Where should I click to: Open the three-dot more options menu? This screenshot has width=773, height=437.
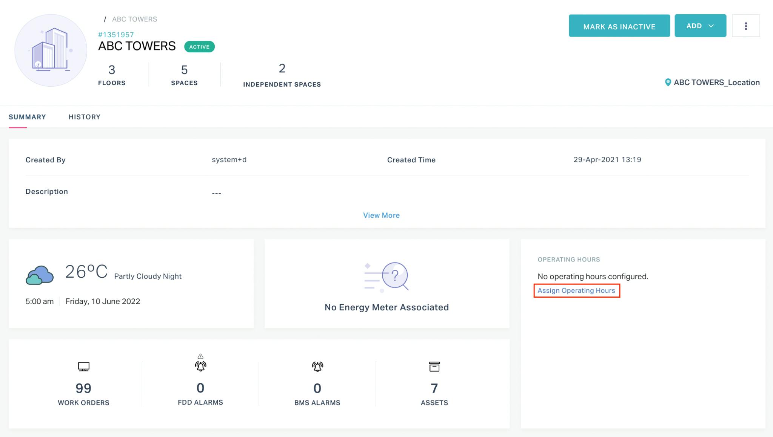click(x=745, y=26)
